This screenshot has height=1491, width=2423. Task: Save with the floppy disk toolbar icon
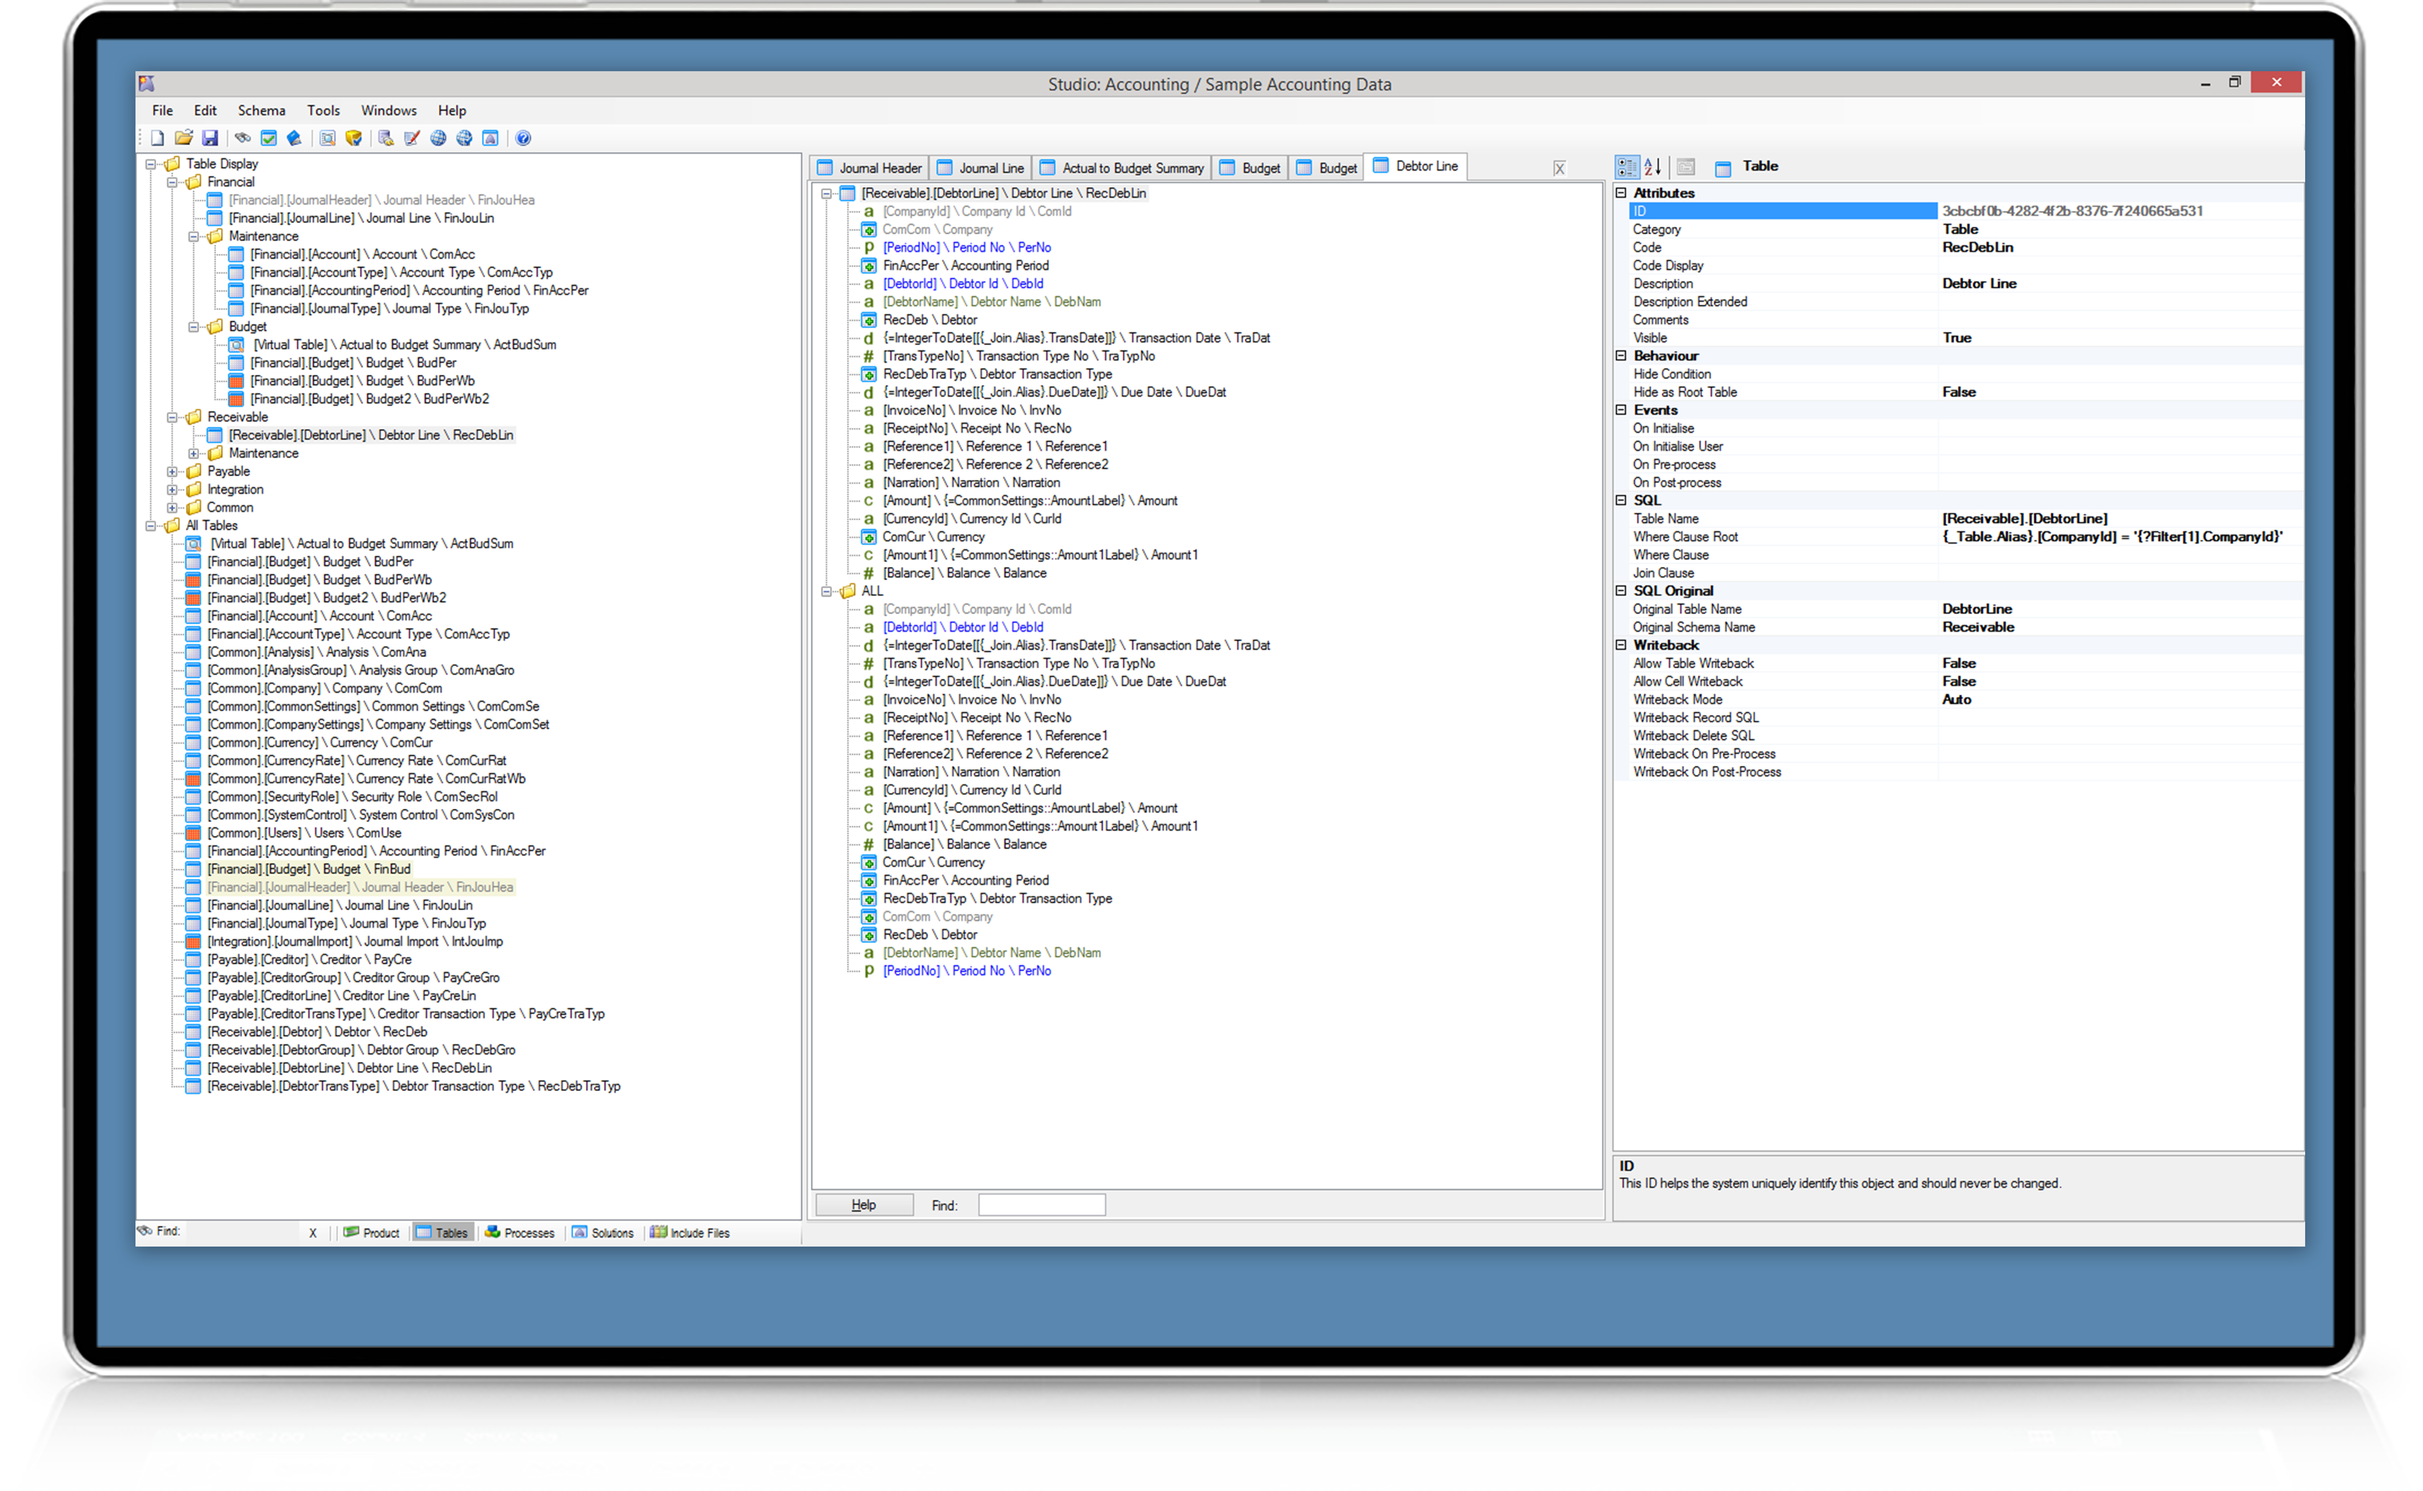click(210, 138)
